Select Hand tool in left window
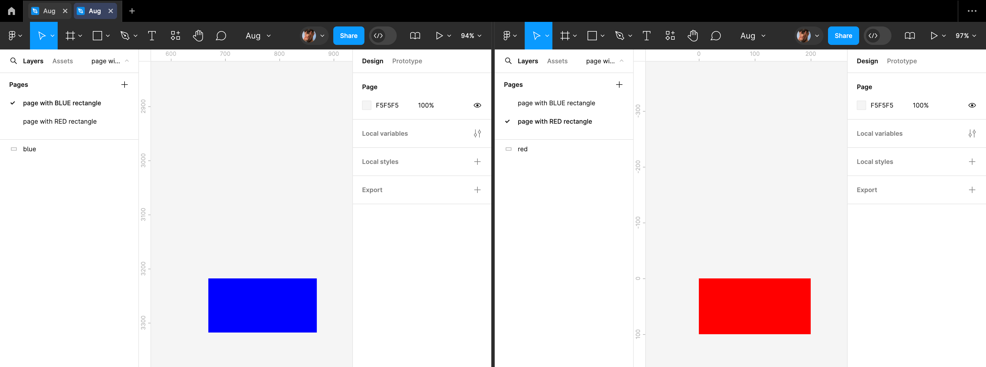Image resolution: width=986 pixels, height=367 pixels. (x=198, y=35)
